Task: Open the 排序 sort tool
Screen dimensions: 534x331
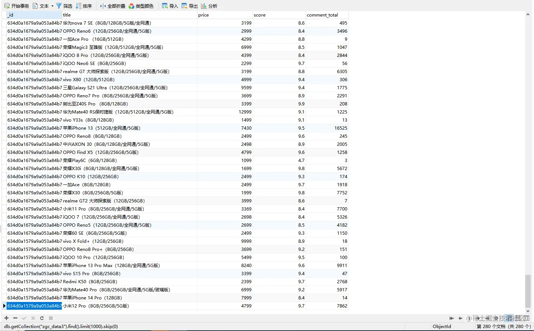Action: pos(84,6)
